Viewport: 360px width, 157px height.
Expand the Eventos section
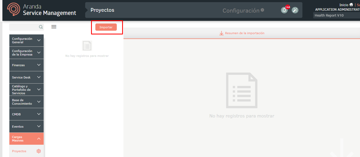(27, 127)
